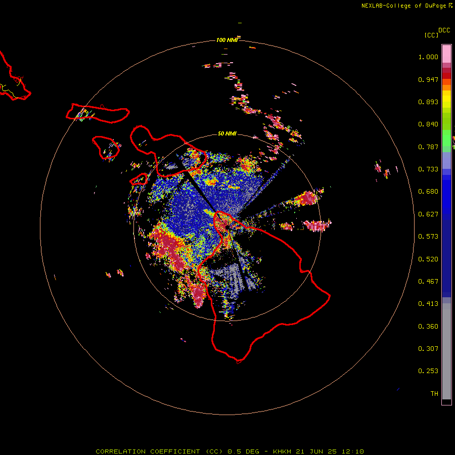The image size is (455, 455).
Task: Click the DCC label above the color scale
Action: (444, 30)
